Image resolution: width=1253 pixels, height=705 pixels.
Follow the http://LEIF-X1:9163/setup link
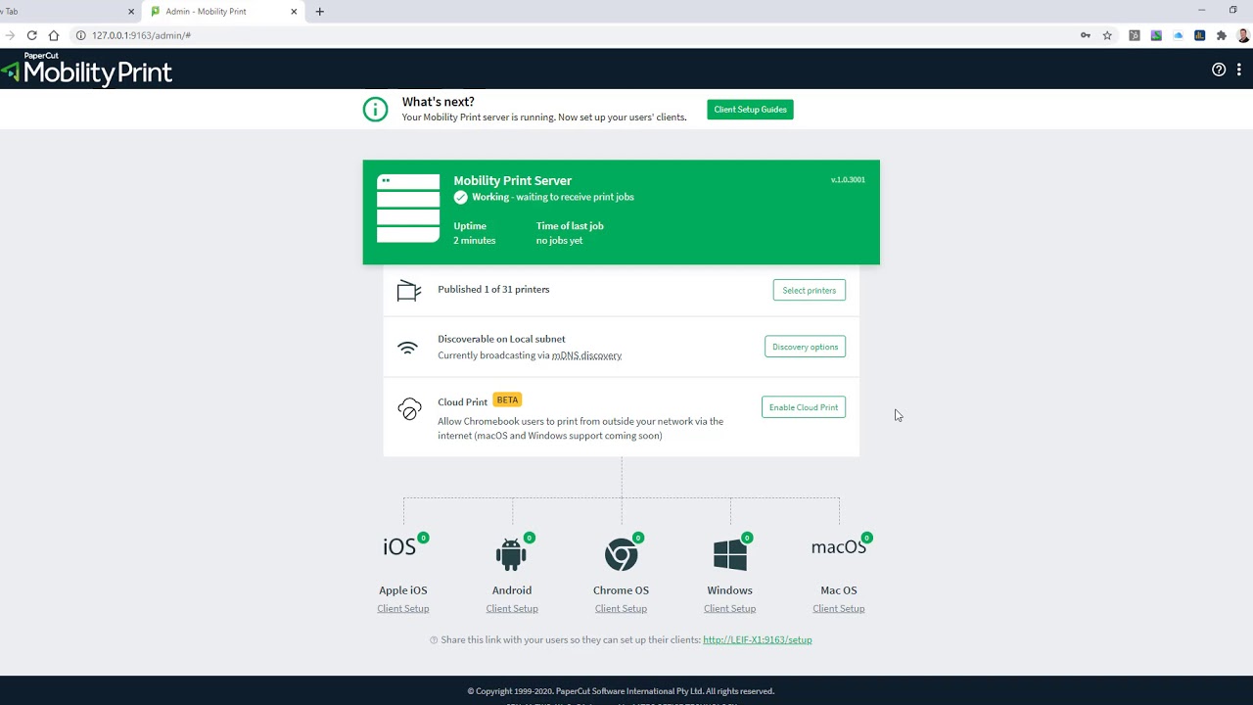(758, 640)
